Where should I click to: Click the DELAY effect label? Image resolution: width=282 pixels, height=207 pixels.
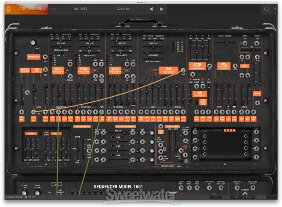click(x=56, y=134)
